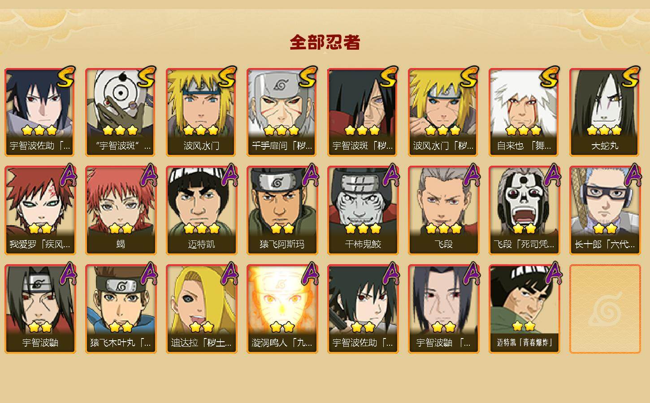Open the 波风水门 S-rank card without brackets
Viewport: 650px width, 403px height.
[x=201, y=112]
